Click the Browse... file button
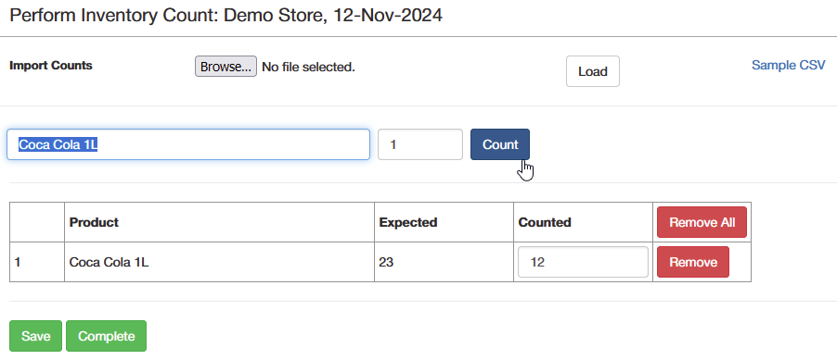This screenshot has width=837, height=360. (225, 67)
